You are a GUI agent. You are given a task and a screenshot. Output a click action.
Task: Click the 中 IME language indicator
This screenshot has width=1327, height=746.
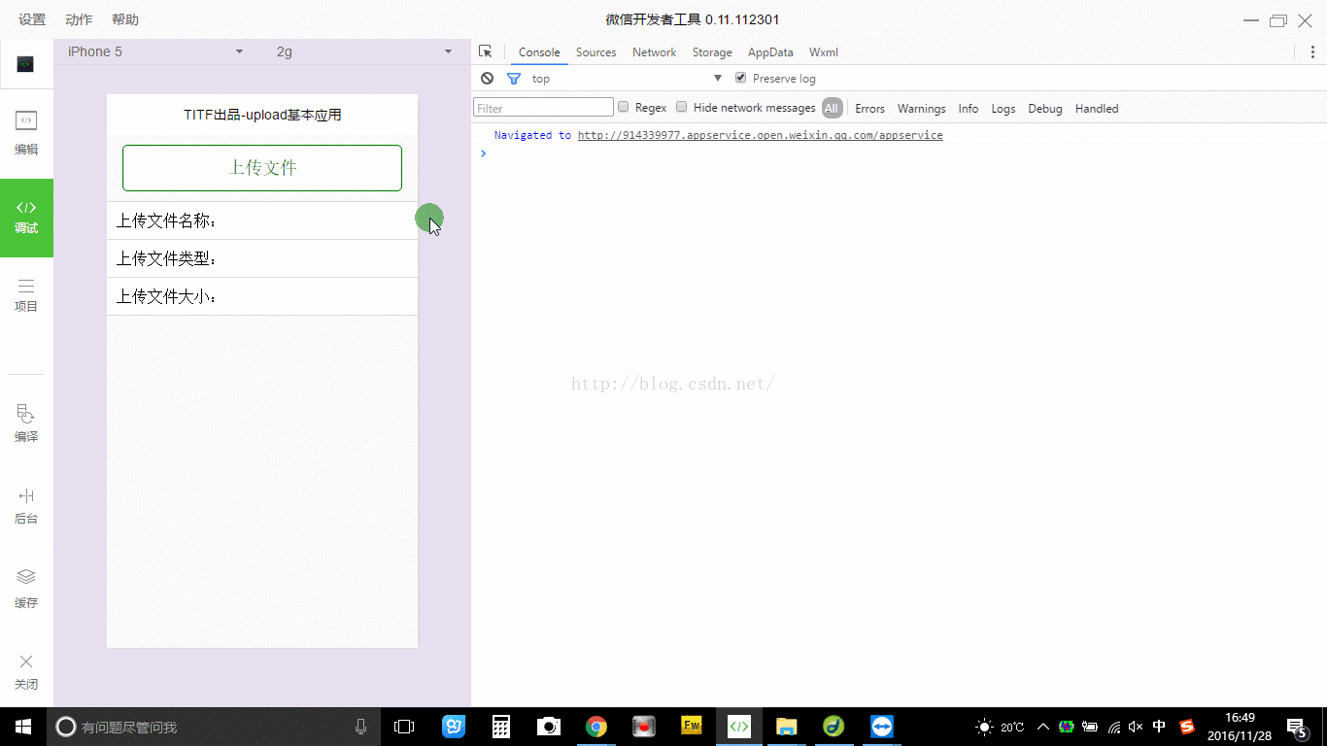(x=1160, y=727)
